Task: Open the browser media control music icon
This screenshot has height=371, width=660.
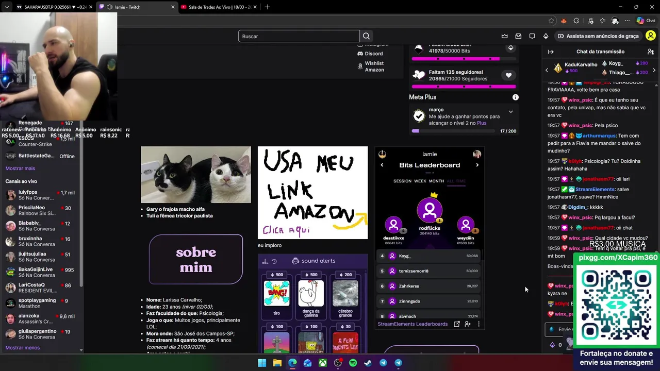Action: (589, 21)
